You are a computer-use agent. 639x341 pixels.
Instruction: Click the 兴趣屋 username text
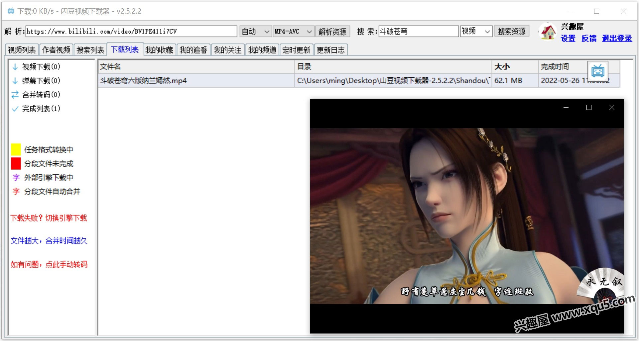pos(572,27)
